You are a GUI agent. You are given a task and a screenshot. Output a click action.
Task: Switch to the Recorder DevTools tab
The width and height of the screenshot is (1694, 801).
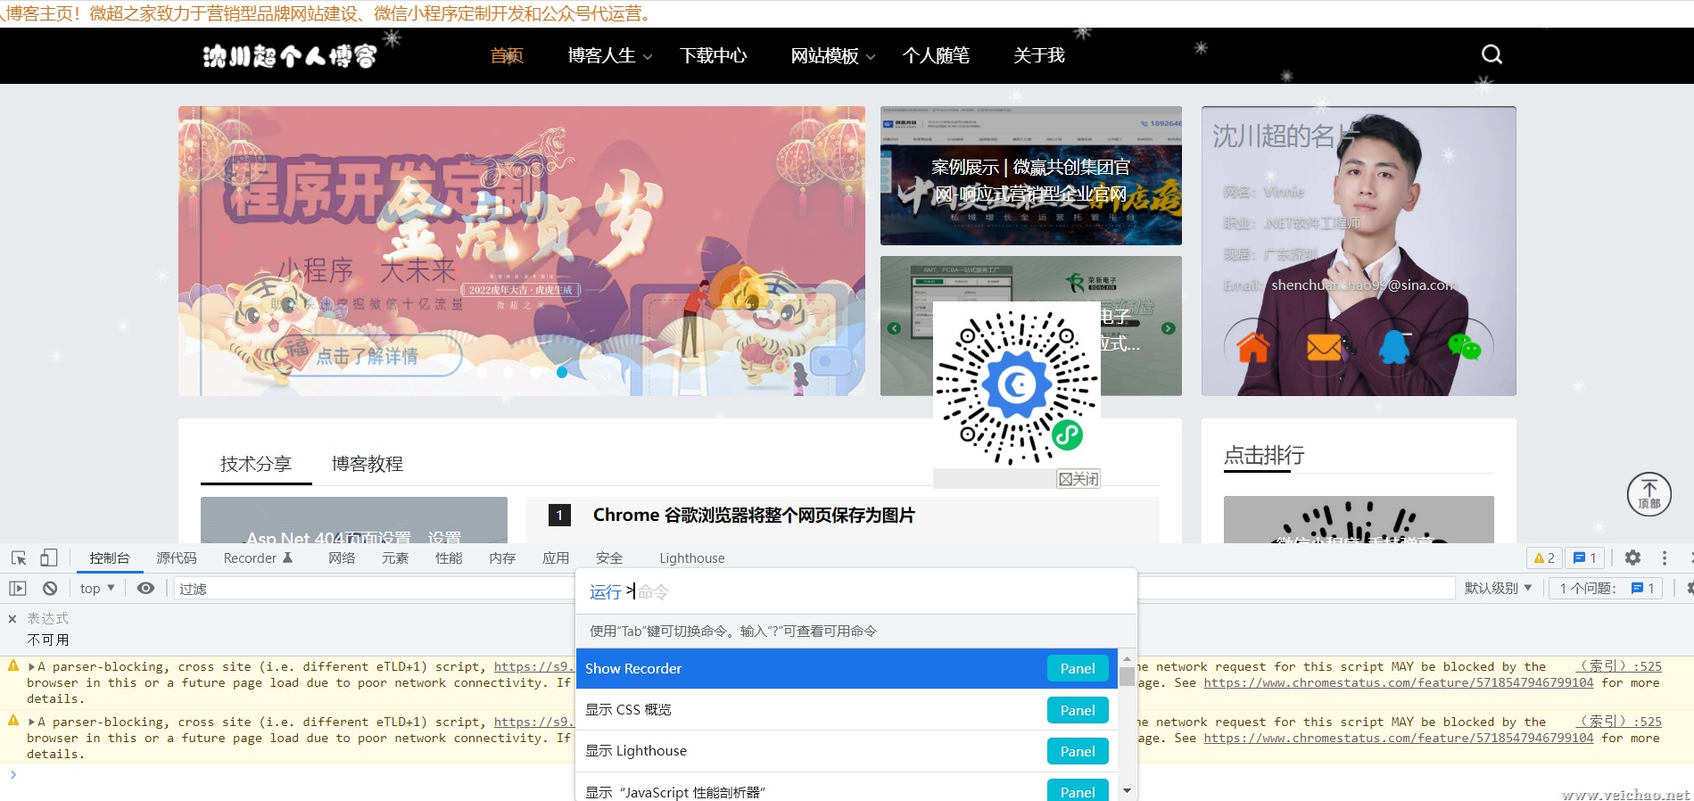click(258, 557)
